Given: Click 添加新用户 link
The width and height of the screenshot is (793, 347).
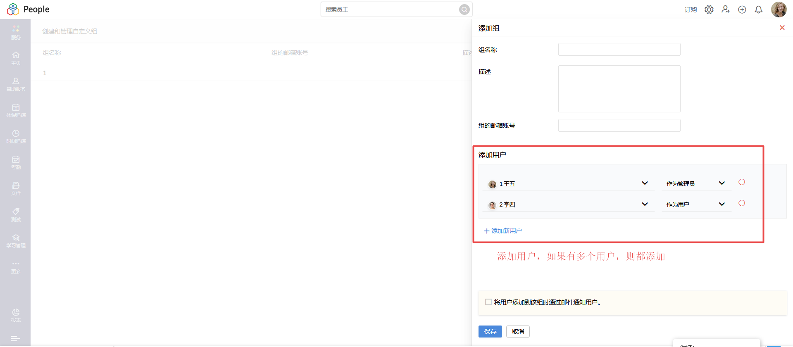Looking at the screenshot, I should [503, 231].
